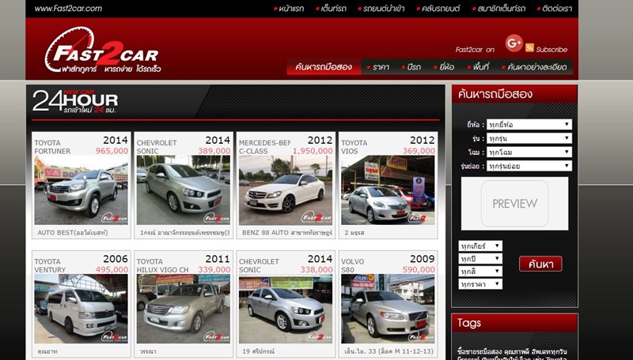The height and width of the screenshot is (360, 633).
Task: Expand the ทุกรุ่น model dropdown
Action: click(529, 138)
